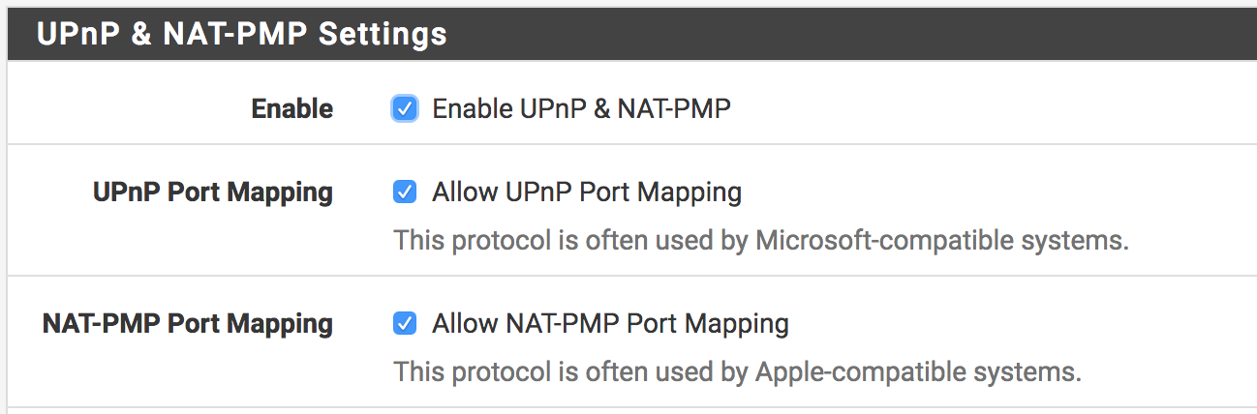Click the bold "UPnP Port Mapping" row label

(213, 192)
